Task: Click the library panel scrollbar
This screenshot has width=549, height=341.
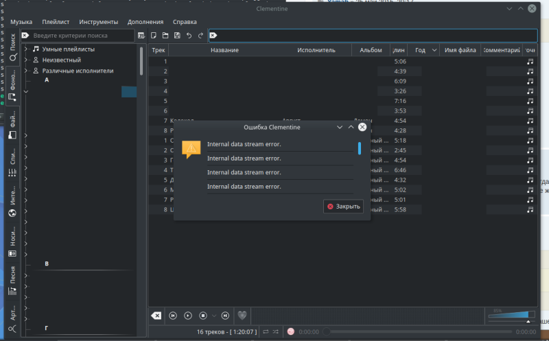Action: (141, 61)
